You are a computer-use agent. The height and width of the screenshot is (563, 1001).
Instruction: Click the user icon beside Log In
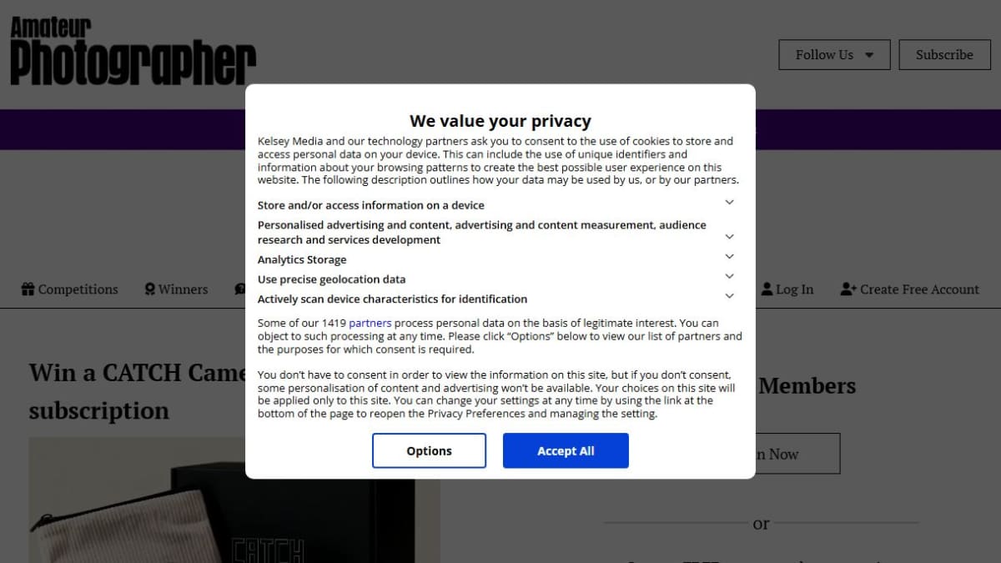click(x=767, y=289)
